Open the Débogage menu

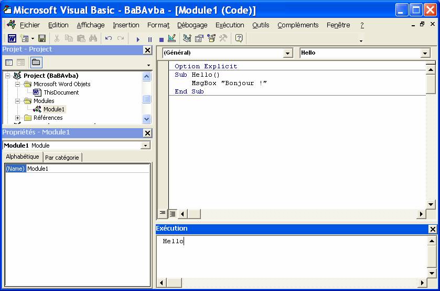click(192, 25)
